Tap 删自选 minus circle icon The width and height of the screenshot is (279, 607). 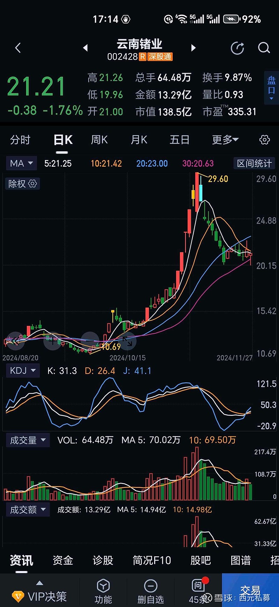pyautogui.click(x=151, y=586)
